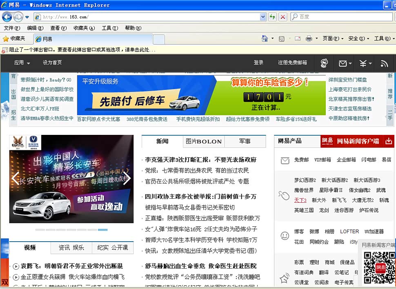Open the 编辑(E) menu
The width and height of the screenshot is (396, 289).
[x=35, y=28]
